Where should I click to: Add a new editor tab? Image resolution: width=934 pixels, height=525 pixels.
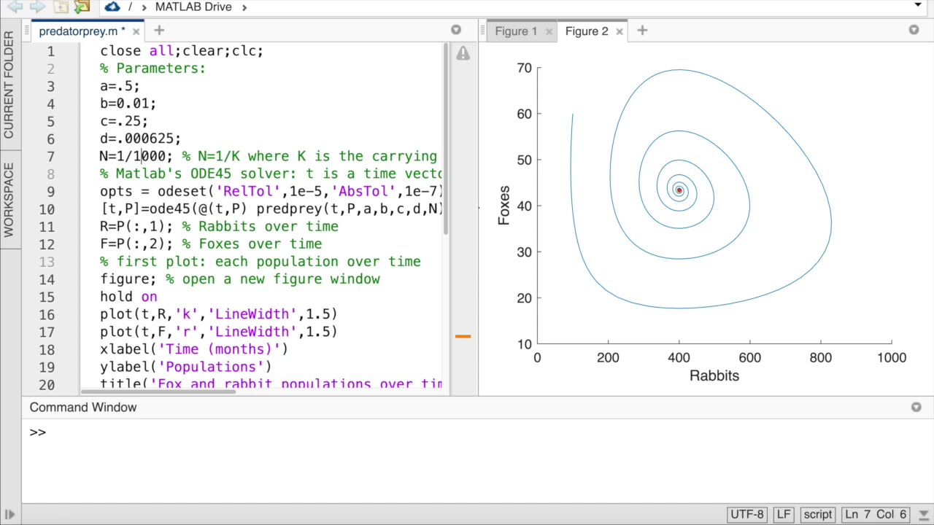coord(159,31)
